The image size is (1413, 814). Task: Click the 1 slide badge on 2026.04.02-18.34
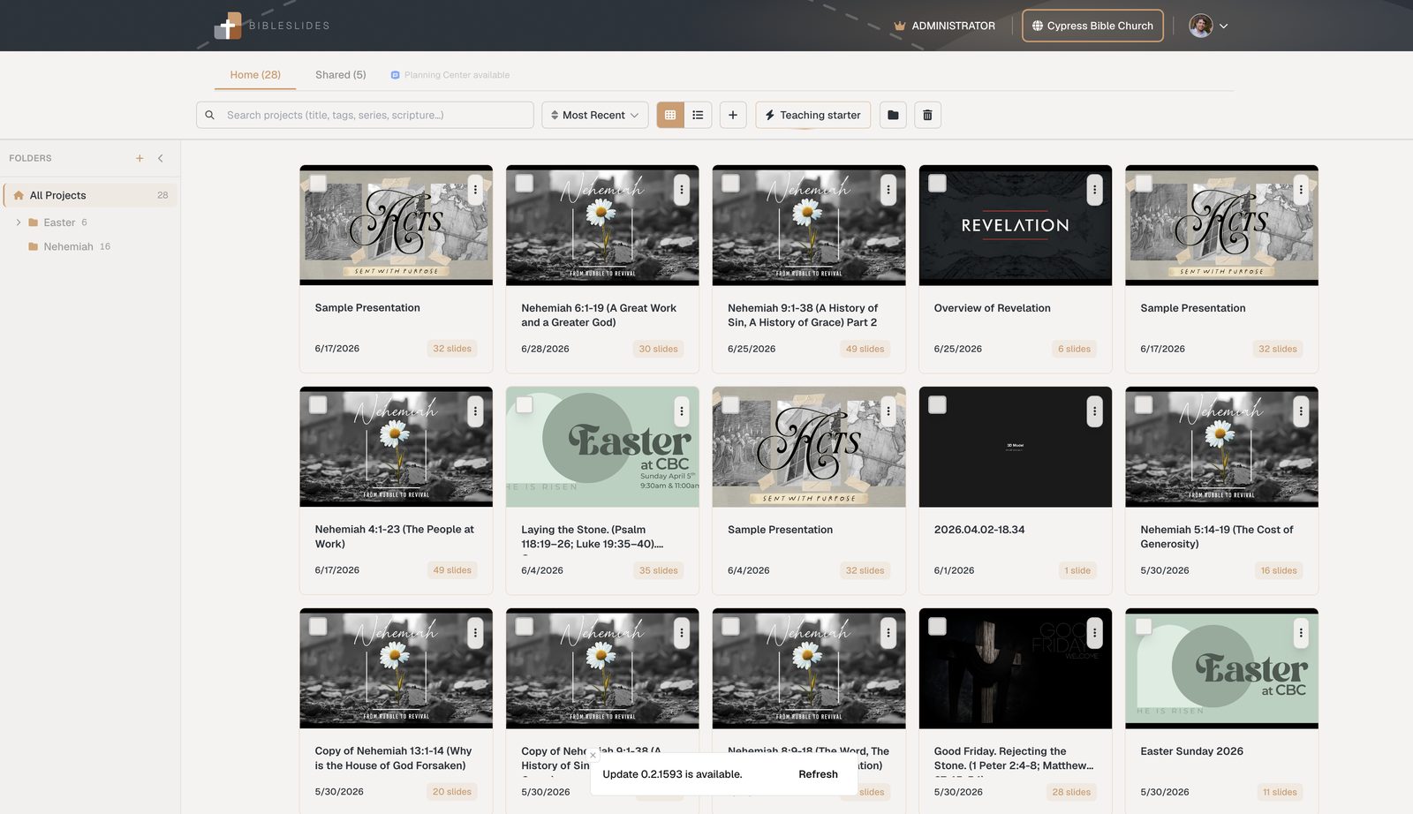pyautogui.click(x=1077, y=570)
